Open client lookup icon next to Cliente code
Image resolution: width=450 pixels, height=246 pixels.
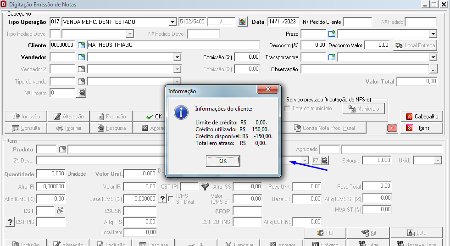(82, 45)
